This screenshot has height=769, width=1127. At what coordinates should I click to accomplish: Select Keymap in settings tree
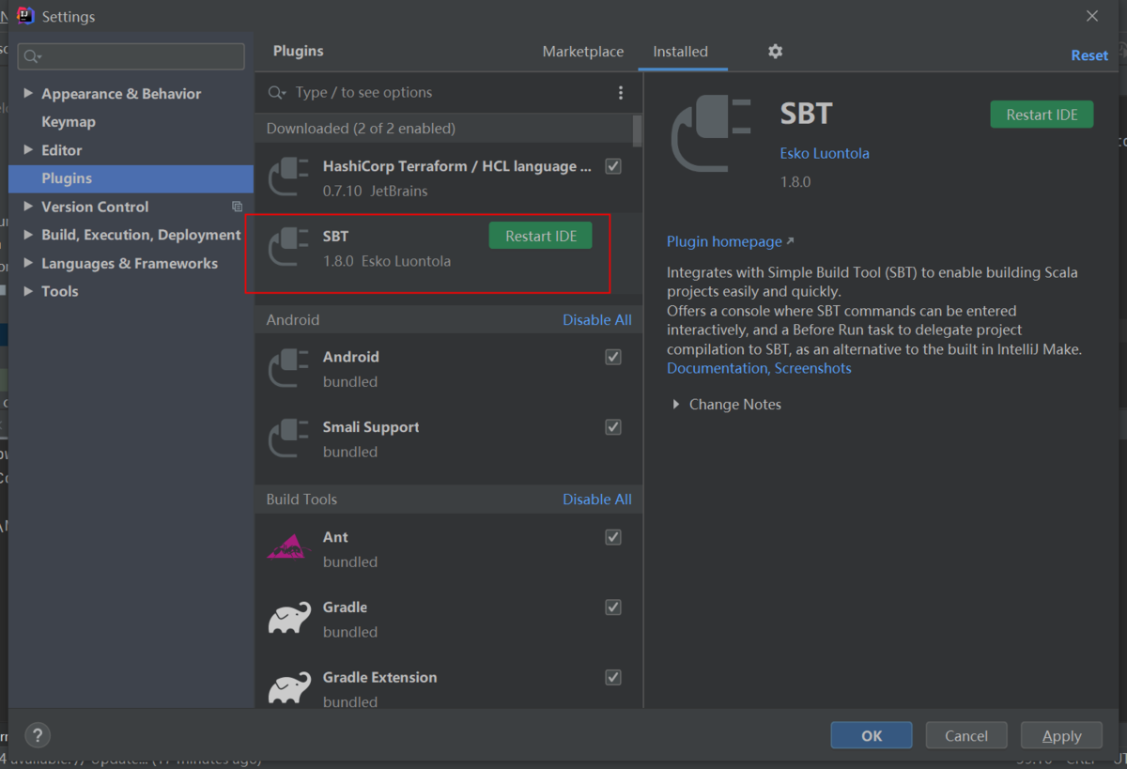coord(69,122)
